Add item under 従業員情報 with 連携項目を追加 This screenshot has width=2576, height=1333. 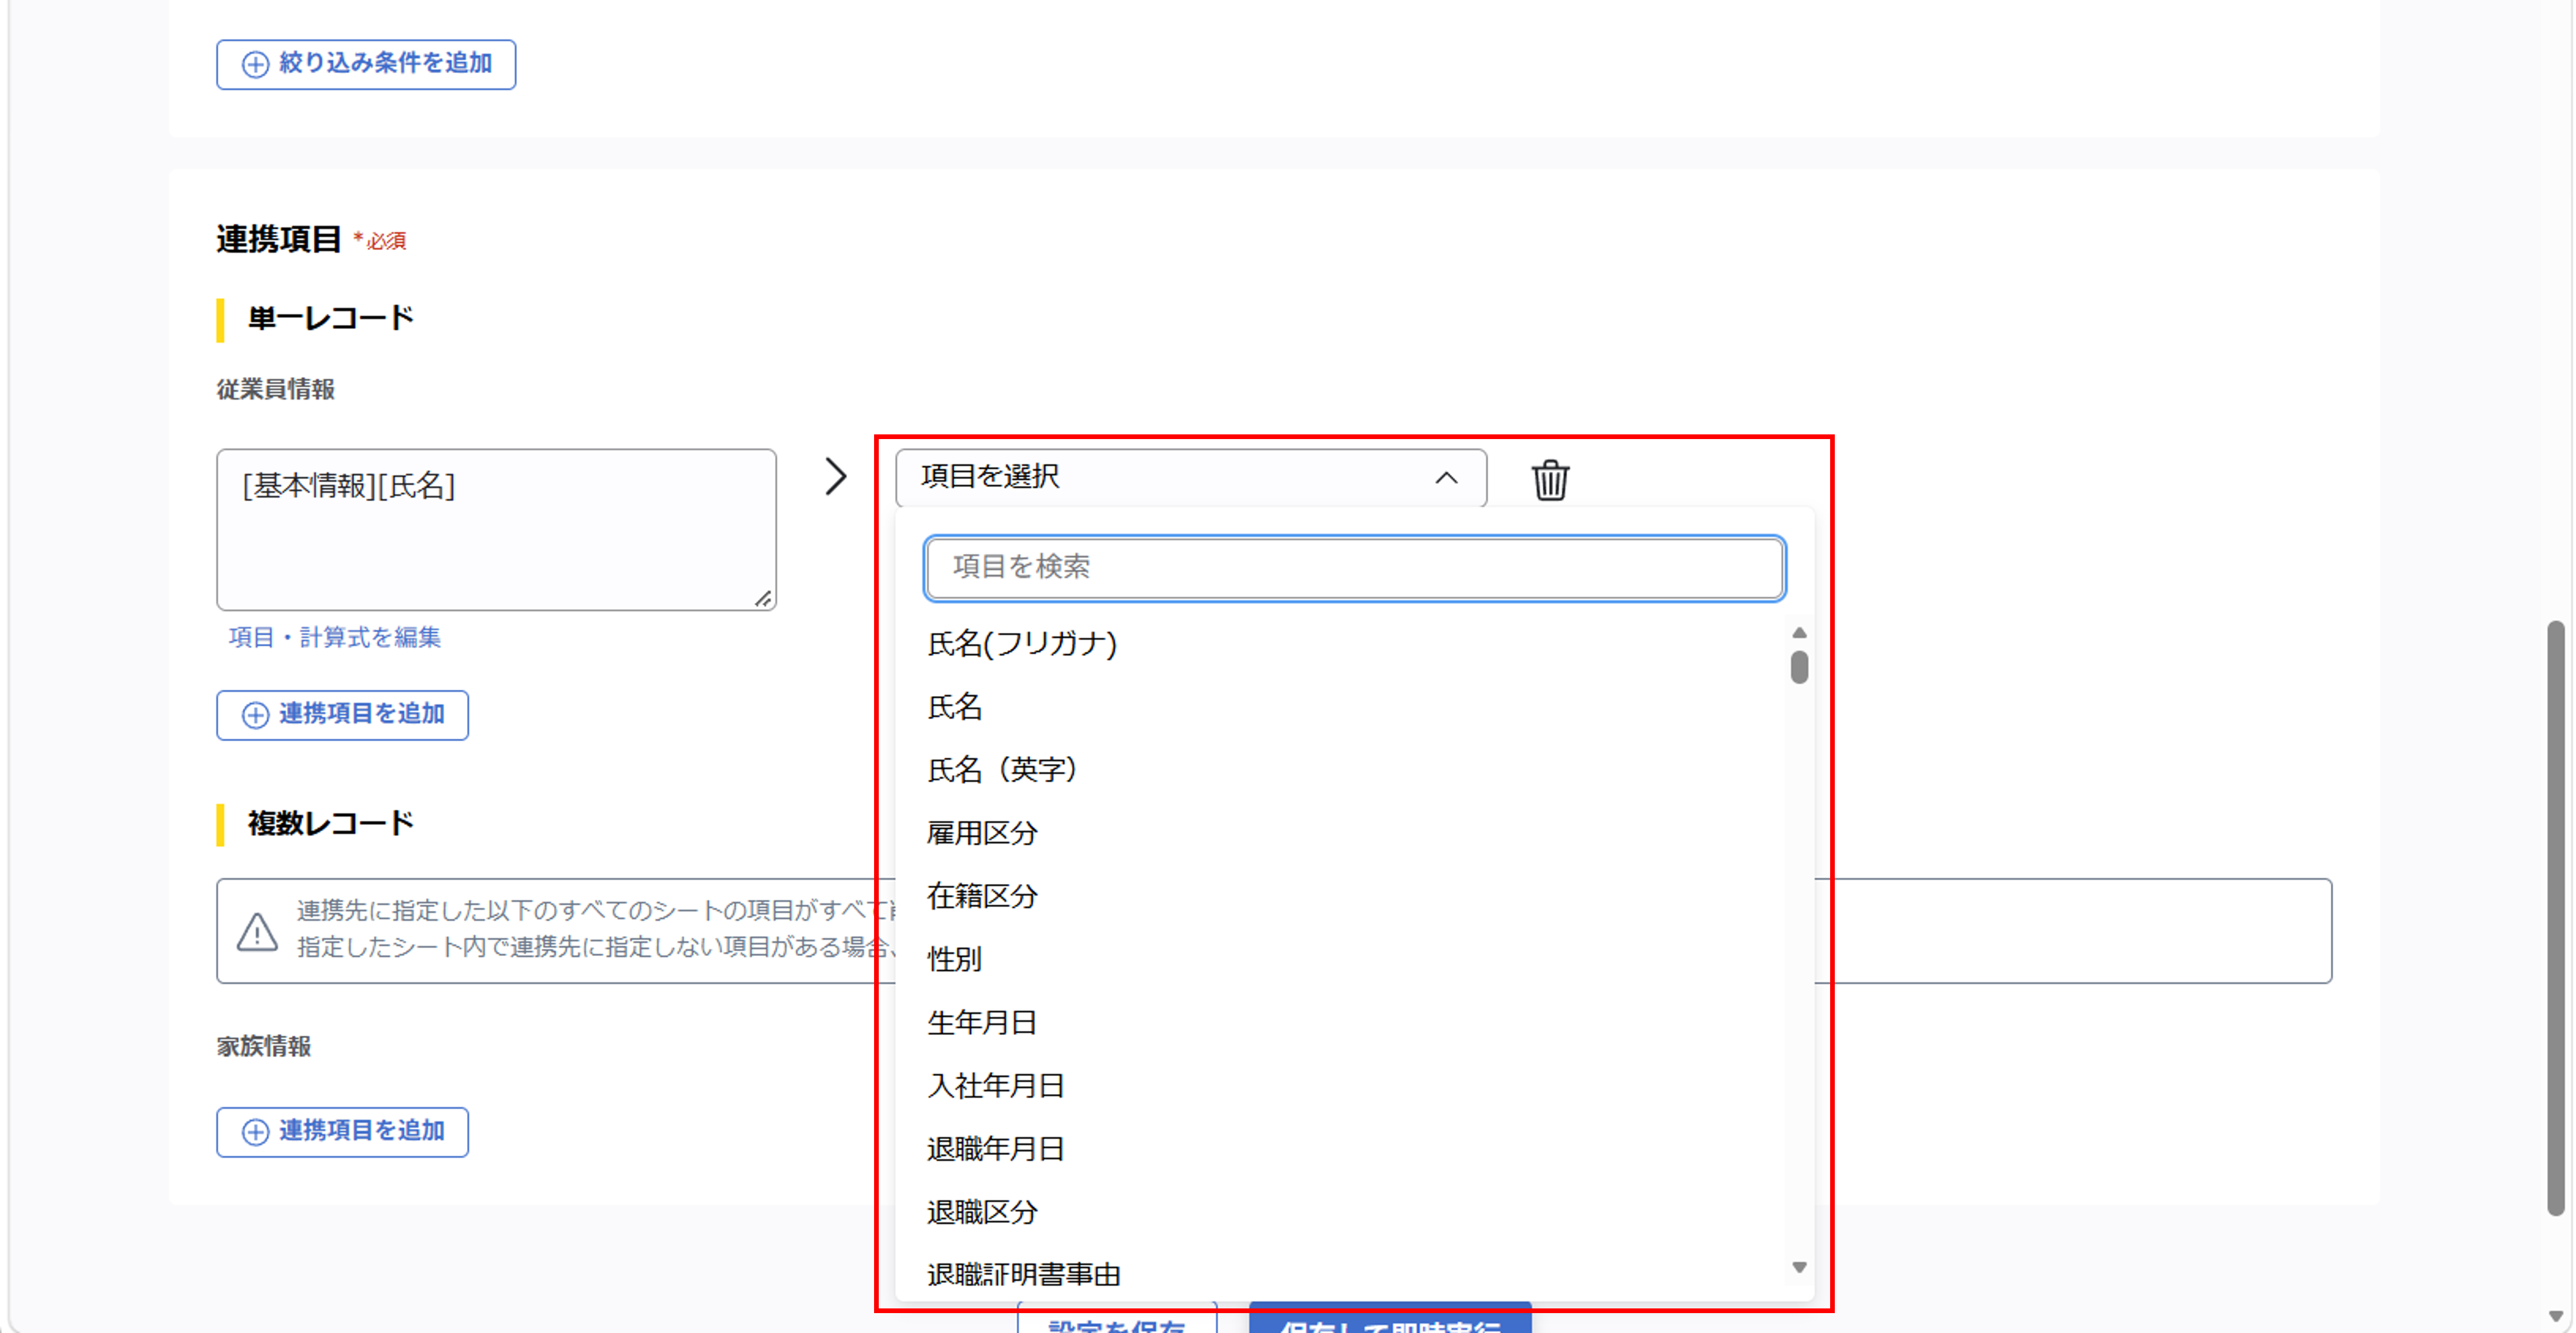click(x=342, y=715)
